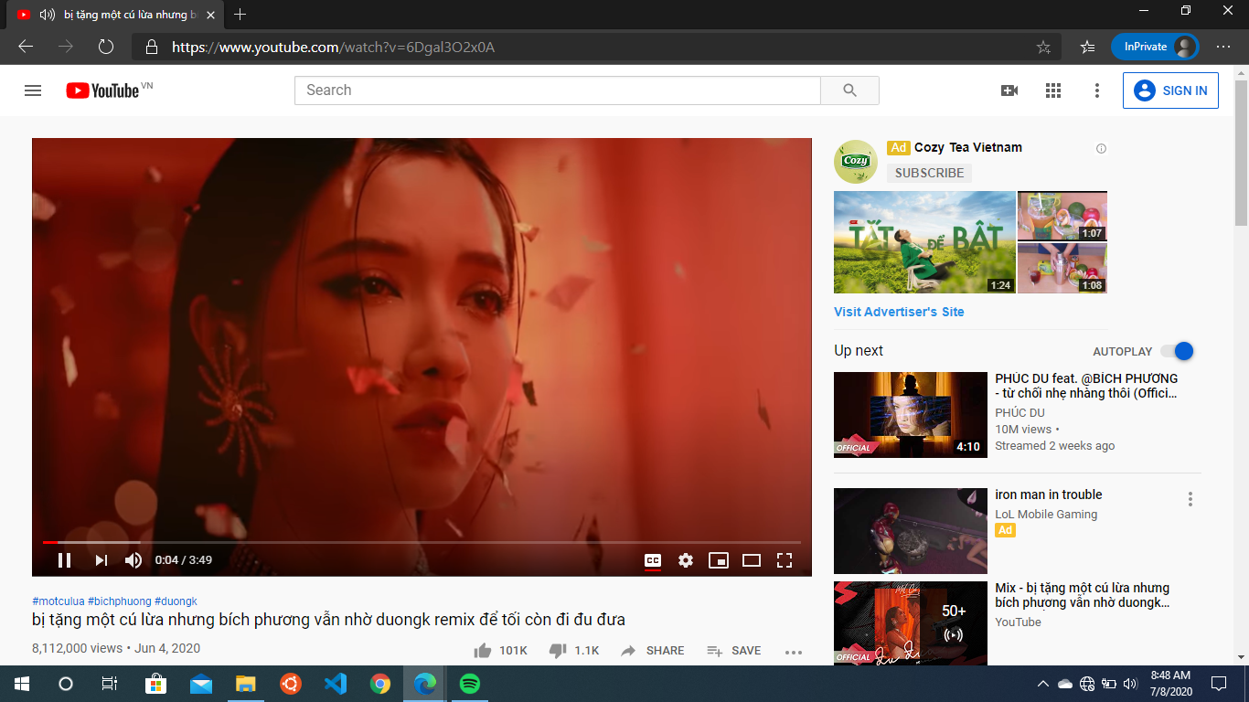
Task: Select the YouTube video browser tab
Action: coord(114,15)
